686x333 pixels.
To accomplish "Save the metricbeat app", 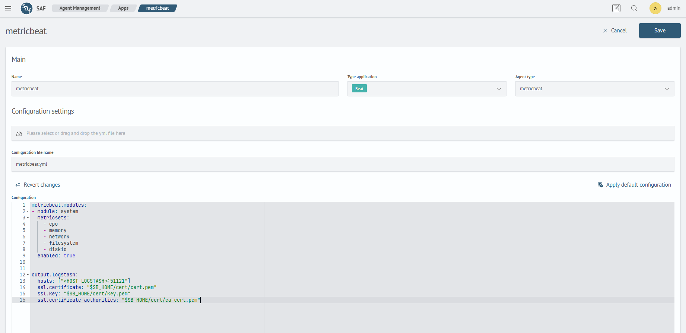I will 660,31.
